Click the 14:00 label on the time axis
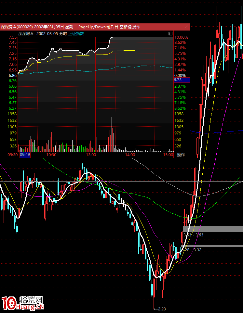This screenshot has height=313, width=243. tap(130, 155)
